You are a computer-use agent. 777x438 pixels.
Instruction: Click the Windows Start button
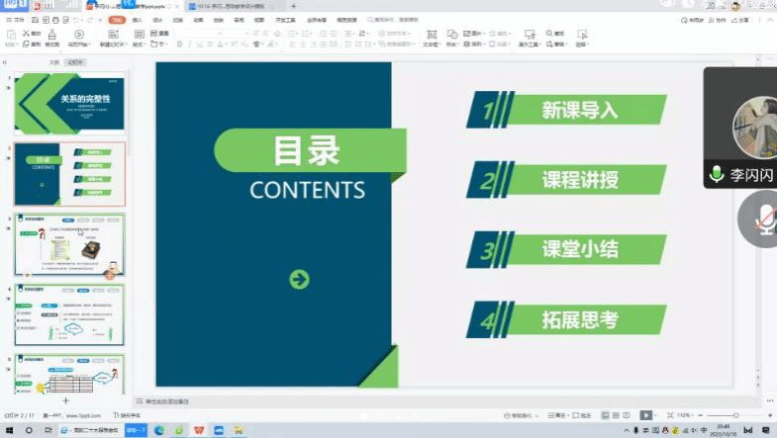[8, 431]
